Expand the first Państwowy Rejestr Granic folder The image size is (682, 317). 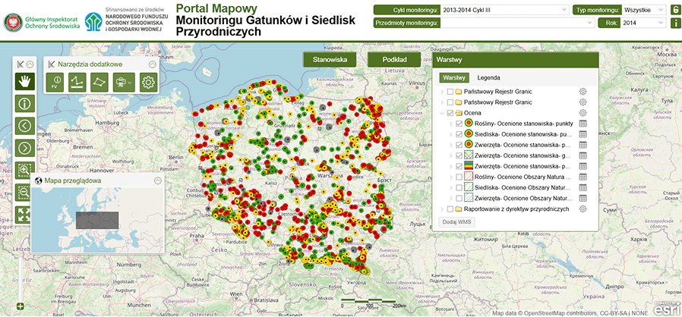(442, 92)
